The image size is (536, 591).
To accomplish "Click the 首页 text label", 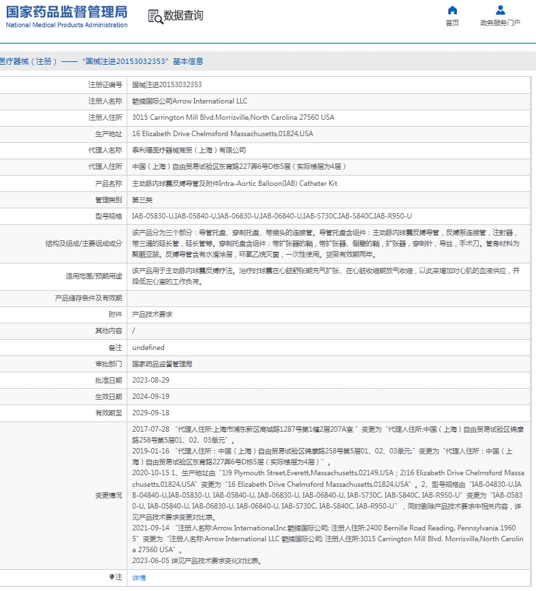I will 452,23.
